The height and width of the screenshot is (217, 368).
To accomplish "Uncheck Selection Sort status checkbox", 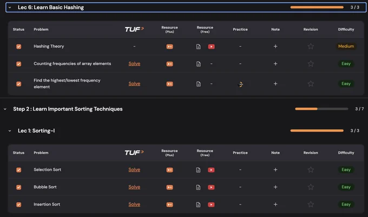I will [19, 170].
